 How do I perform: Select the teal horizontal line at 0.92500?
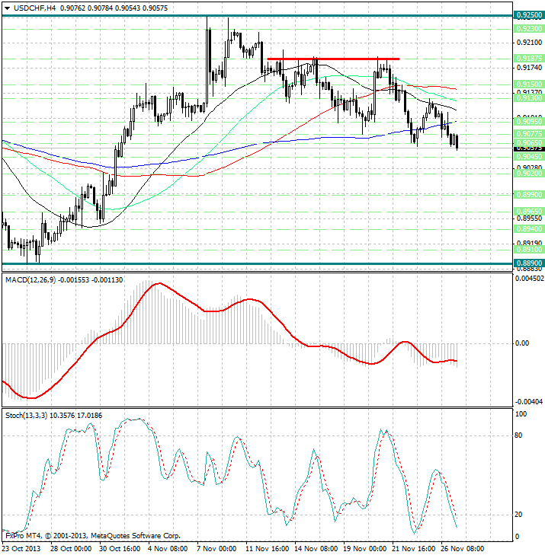point(258,15)
